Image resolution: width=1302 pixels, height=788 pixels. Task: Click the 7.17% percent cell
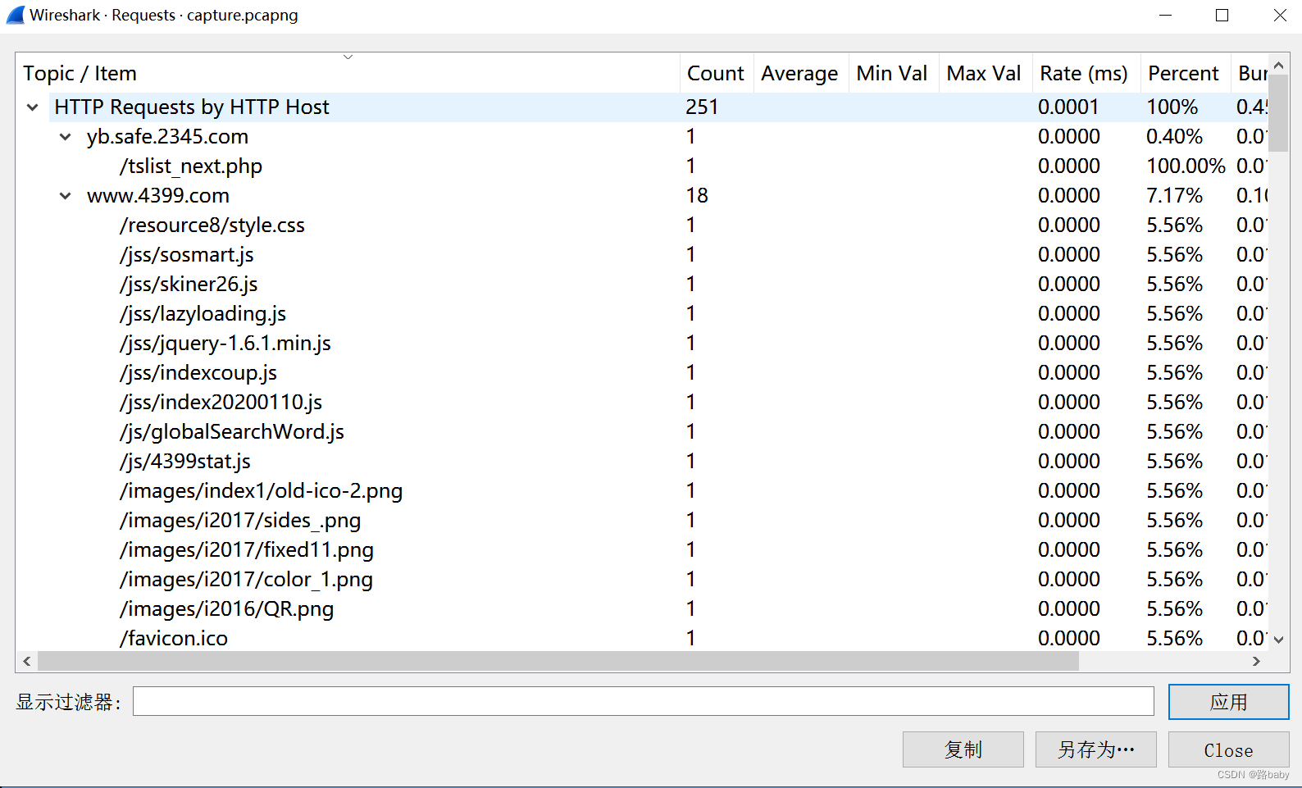coord(1174,196)
